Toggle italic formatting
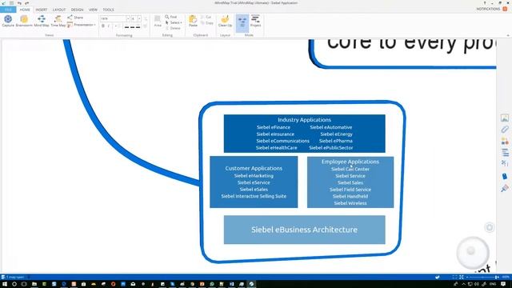The height and width of the screenshot is (288, 512). 109,26
